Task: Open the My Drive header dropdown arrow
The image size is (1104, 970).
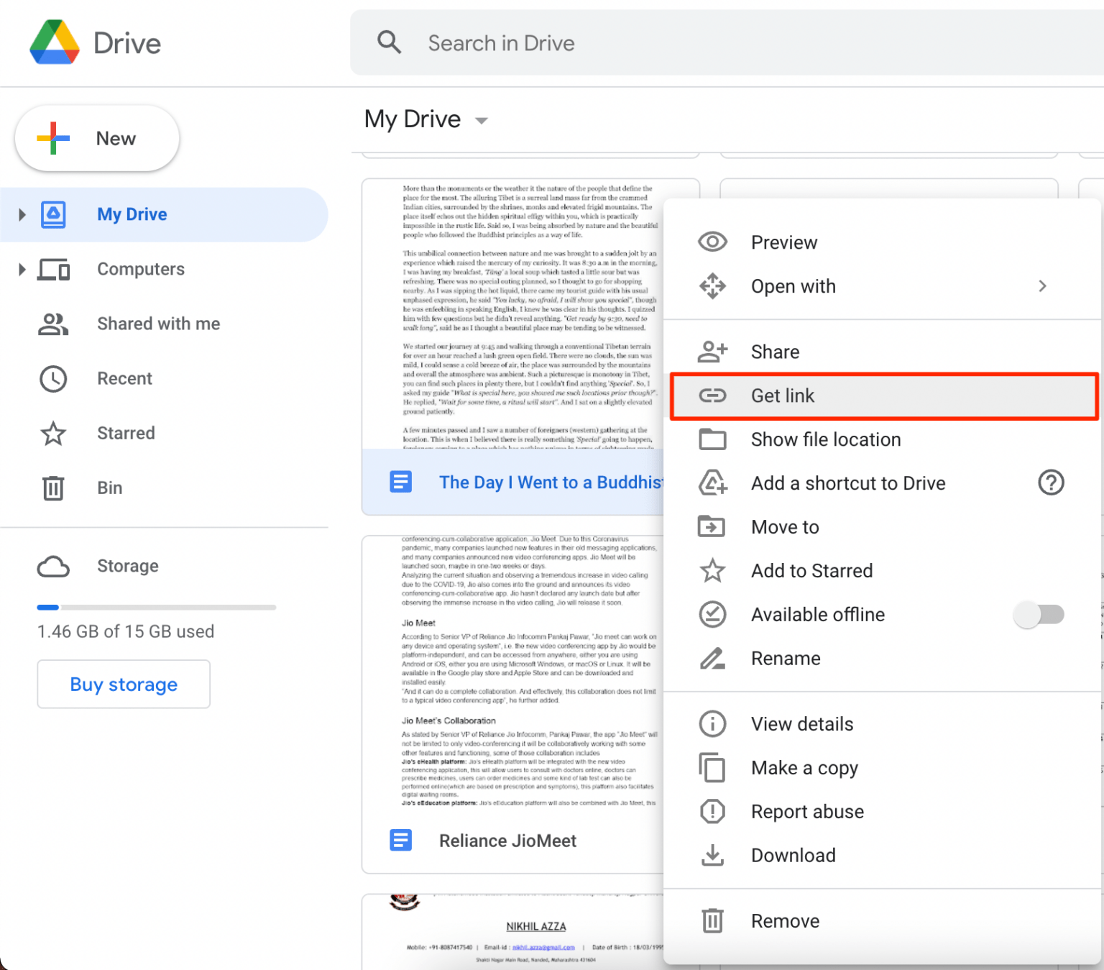Action: 480,120
